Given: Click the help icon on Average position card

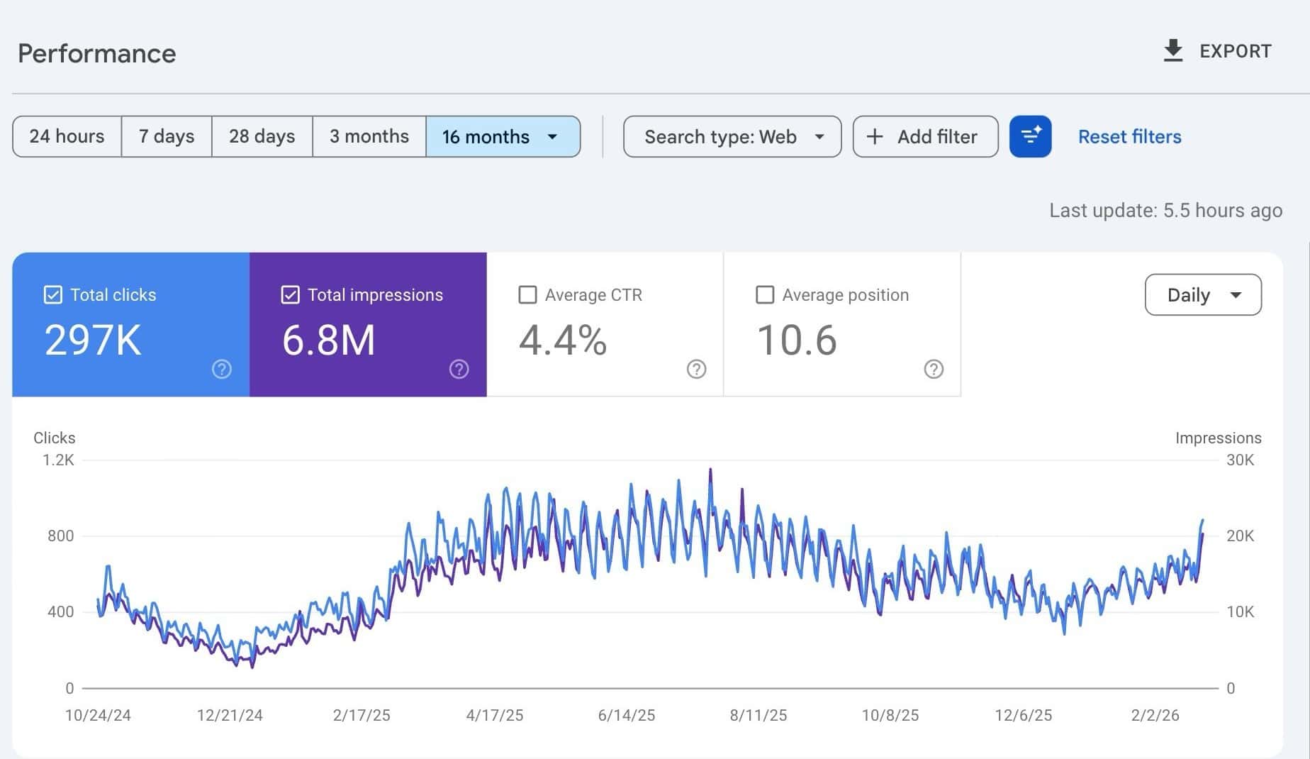Looking at the screenshot, I should pyautogui.click(x=934, y=369).
